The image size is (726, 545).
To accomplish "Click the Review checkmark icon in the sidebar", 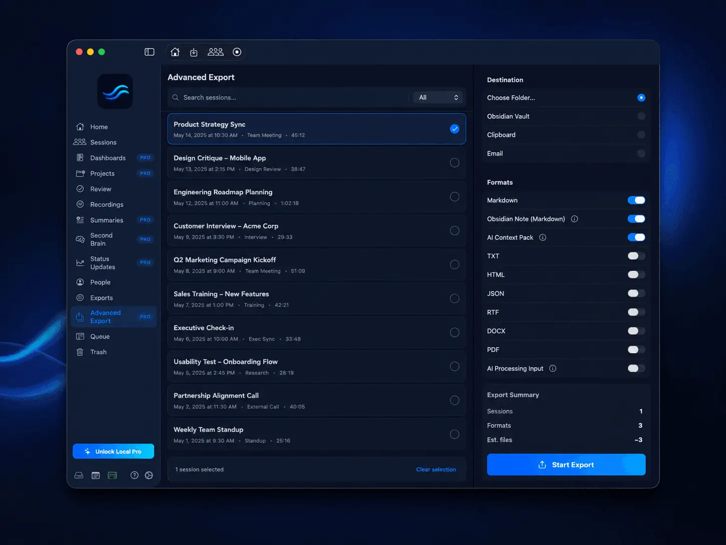I will click(80, 189).
